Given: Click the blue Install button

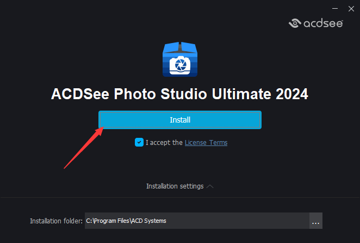Looking at the screenshot, I should click(x=180, y=120).
